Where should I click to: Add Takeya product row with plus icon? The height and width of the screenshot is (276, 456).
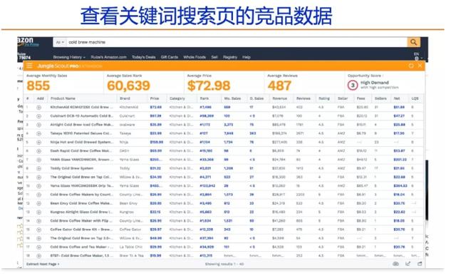coord(38,133)
